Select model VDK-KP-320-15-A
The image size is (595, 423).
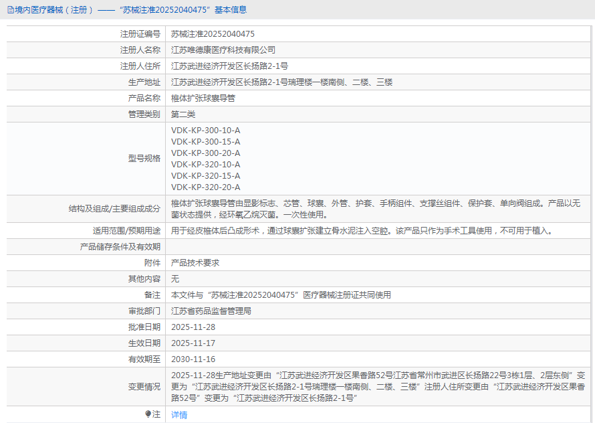point(205,176)
